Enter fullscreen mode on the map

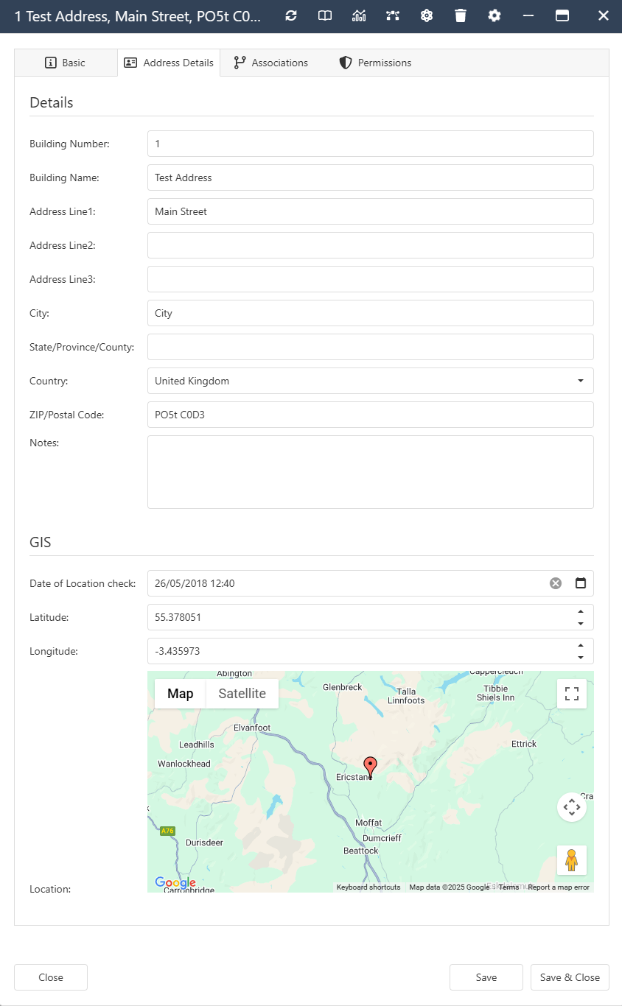tap(572, 693)
